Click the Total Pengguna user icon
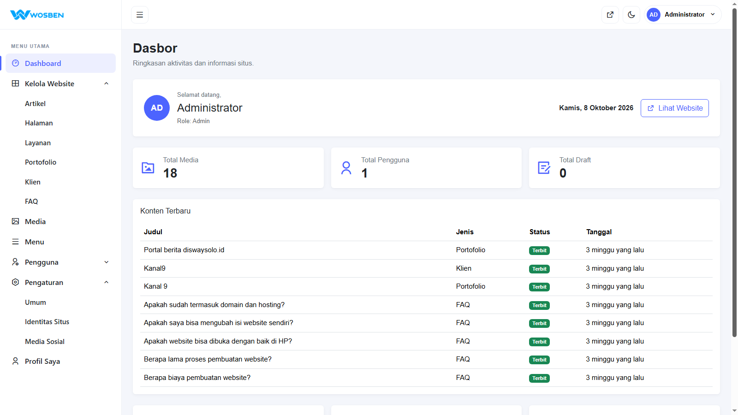Screen dimensions: 738x415 346,168
